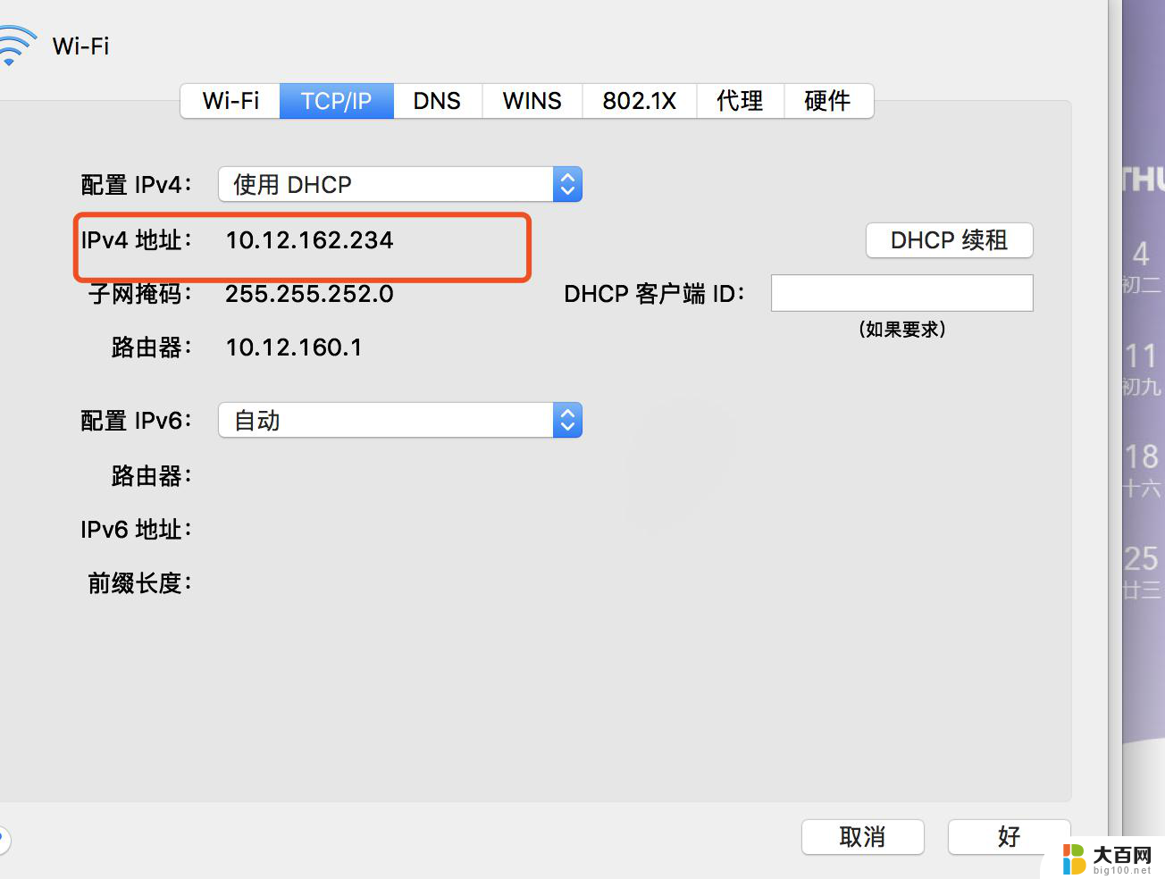Open the 硬件 hardware tab
Image resolution: width=1165 pixels, height=879 pixels.
pos(828,101)
